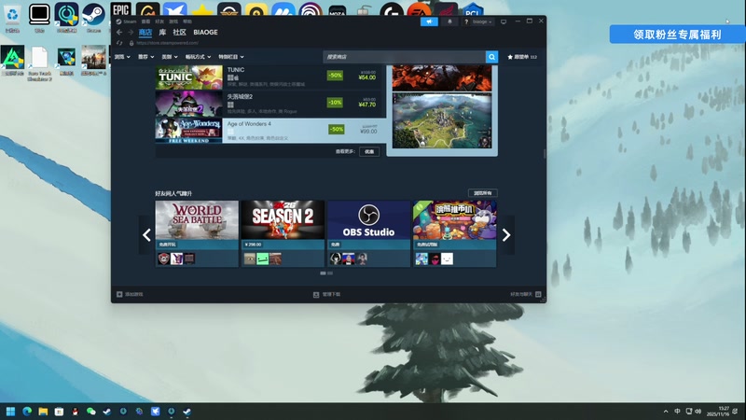Click the 优惠 button beside 查看更多
Viewport: 746px width, 420px height.
(x=369, y=151)
